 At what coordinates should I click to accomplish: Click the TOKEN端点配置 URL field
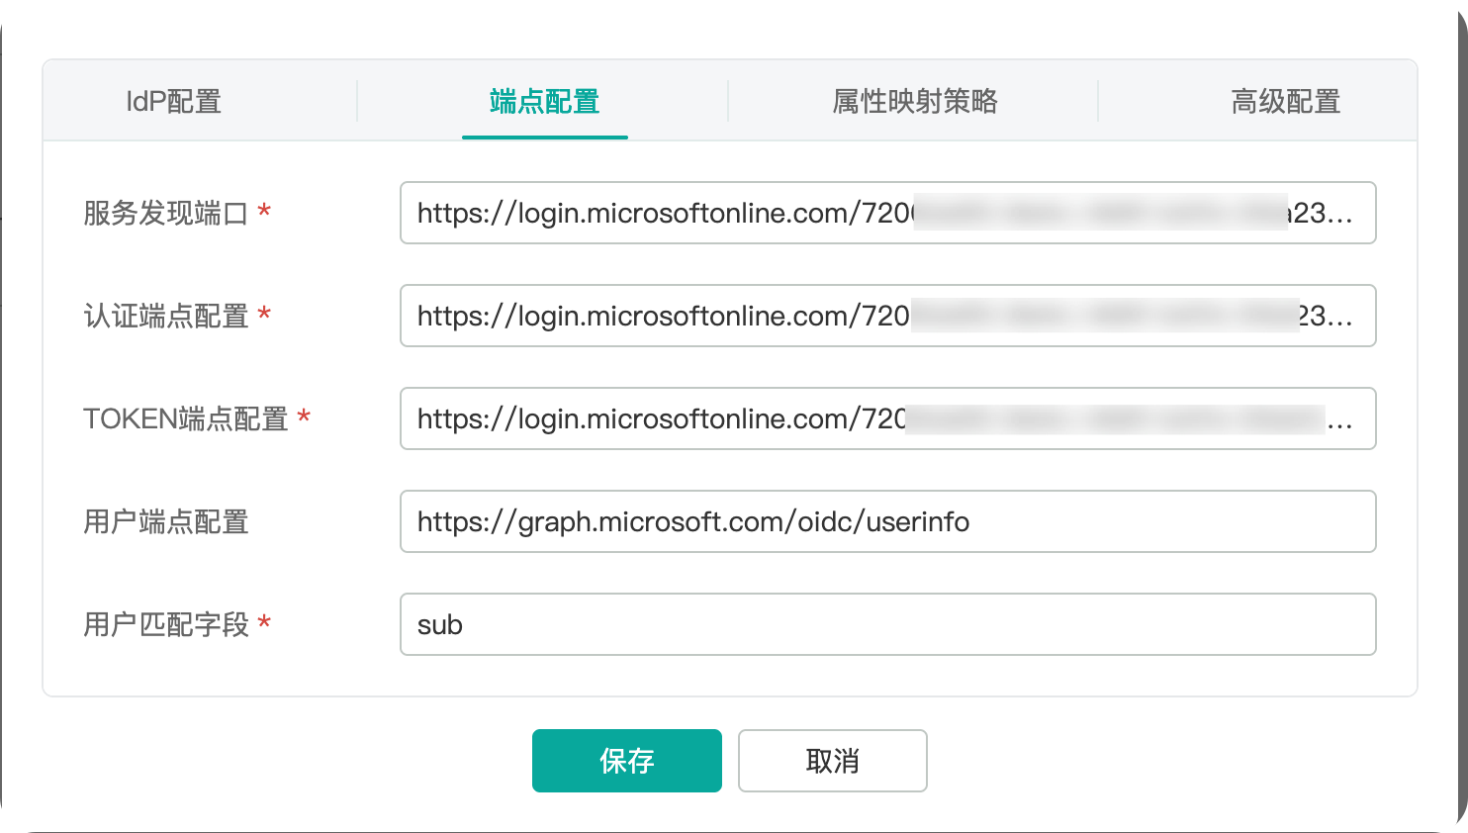click(x=887, y=418)
